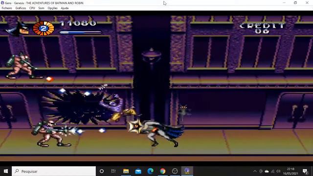Open Task View on the taskbar
313x176 pixels.
coord(113,171)
